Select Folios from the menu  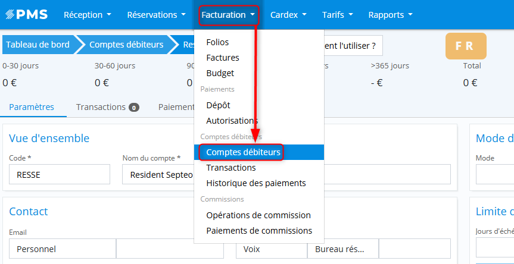coord(217,42)
